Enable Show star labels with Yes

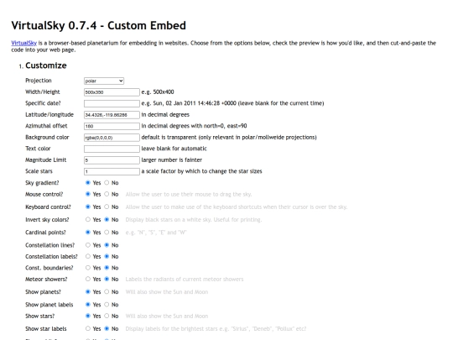[x=88, y=328]
